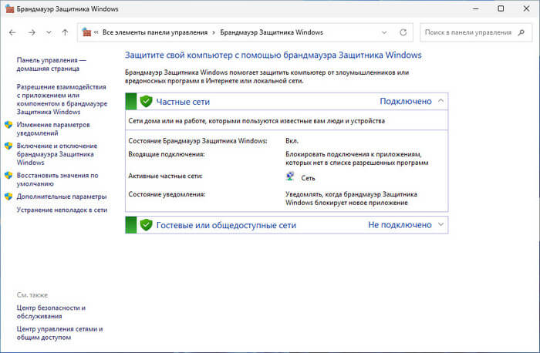The height and width of the screenshot is (353, 540).
Task: Open 'Разрешение взаимодействия с приложением' link
Action: (x=62, y=99)
